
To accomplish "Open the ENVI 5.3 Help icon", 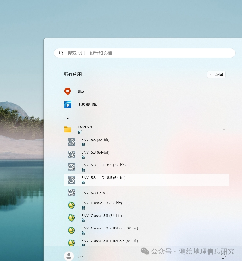I will click(71, 193).
